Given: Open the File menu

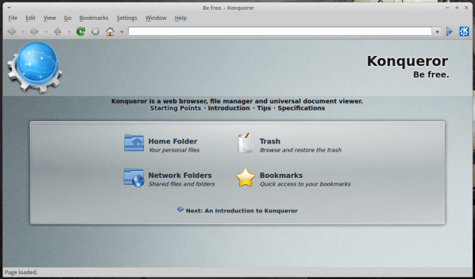Looking at the screenshot, I should [x=13, y=18].
